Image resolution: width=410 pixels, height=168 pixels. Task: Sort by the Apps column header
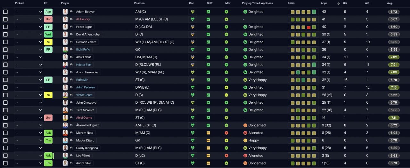[324, 3]
